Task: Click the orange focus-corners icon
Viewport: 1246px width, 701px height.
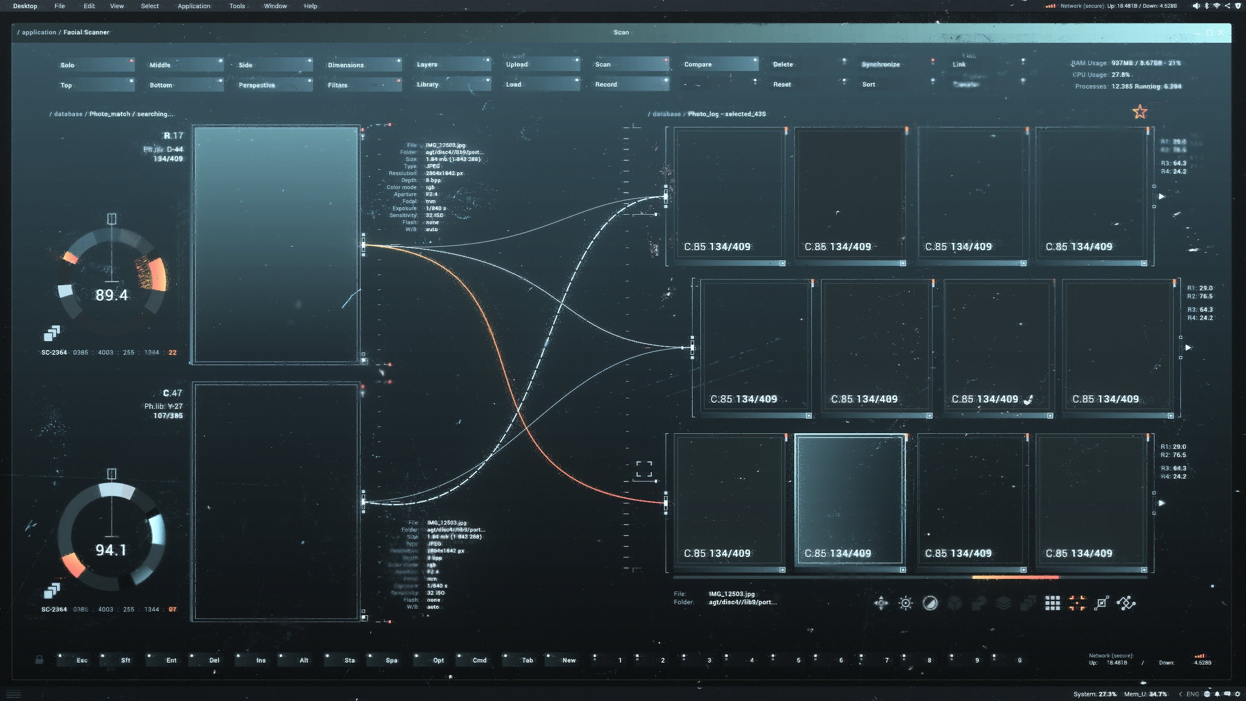Action: tap(1077, 603)
